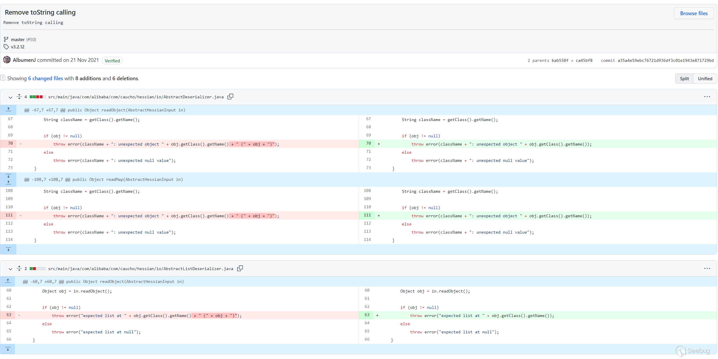Open the 6 changed files link
The width and height of the screenshot is (718, 359).
coord(45,78)
